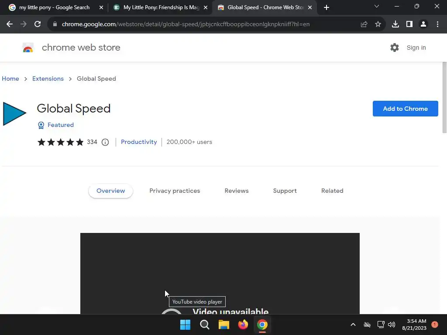Click Add to Chrome button
This screenshot has width=447, height=335.
pos(406,109)
